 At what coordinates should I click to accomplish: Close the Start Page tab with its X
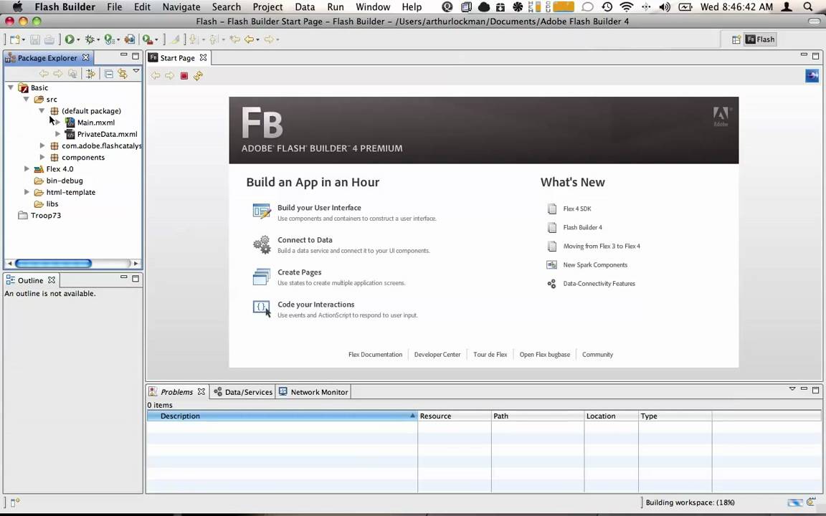(x=203, y=57)
